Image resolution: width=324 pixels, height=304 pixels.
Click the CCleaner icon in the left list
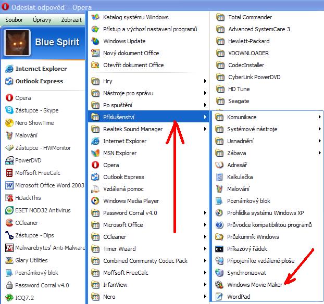click(9, 223)
